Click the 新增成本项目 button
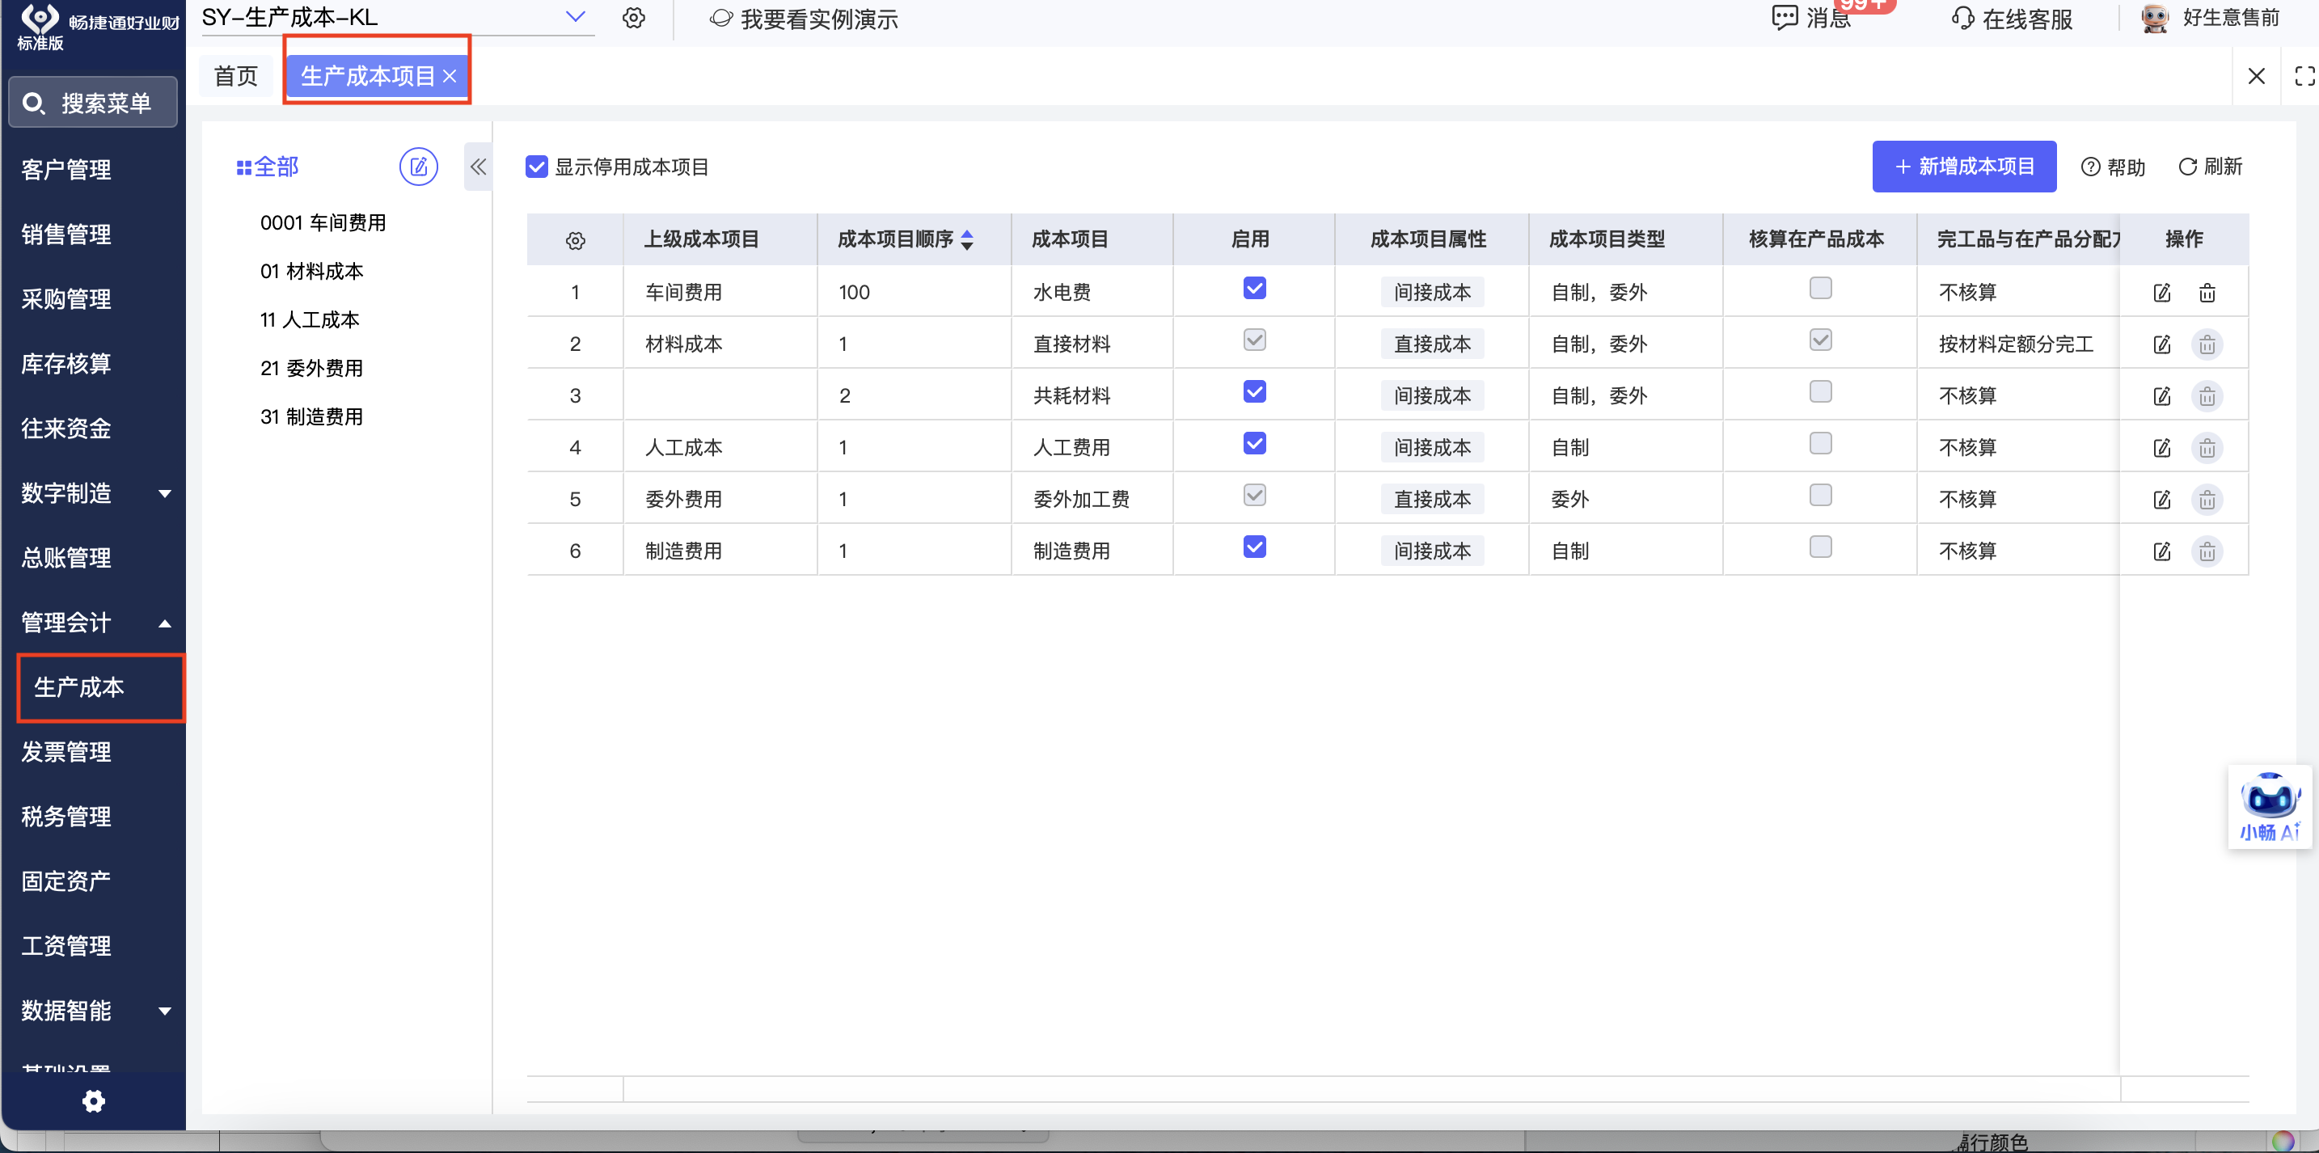Image resolution: width=2319 pixels, height=1153 pixels. [x=1963, y=167]
